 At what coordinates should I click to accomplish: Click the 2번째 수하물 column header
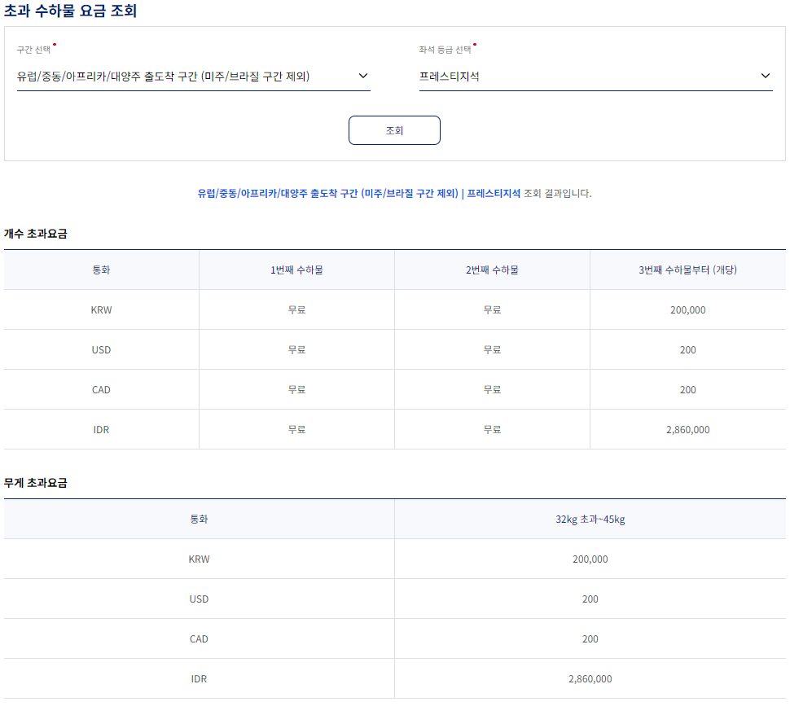point(492,269)
